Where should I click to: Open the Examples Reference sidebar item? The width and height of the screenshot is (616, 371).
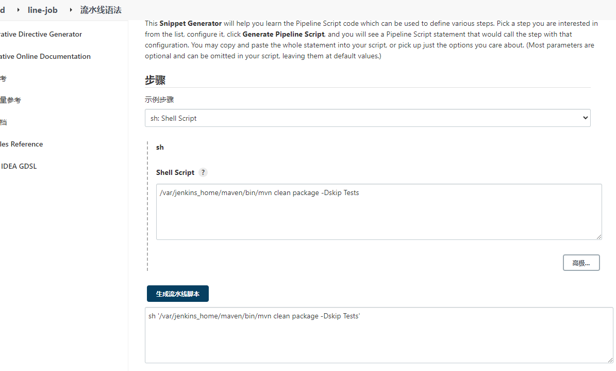click(x=22, y=144)
